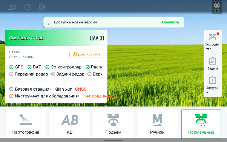227x142 pixels.
Task: Select the UAV 31 label
Action: pyautogui.click(x=97, y=38)
